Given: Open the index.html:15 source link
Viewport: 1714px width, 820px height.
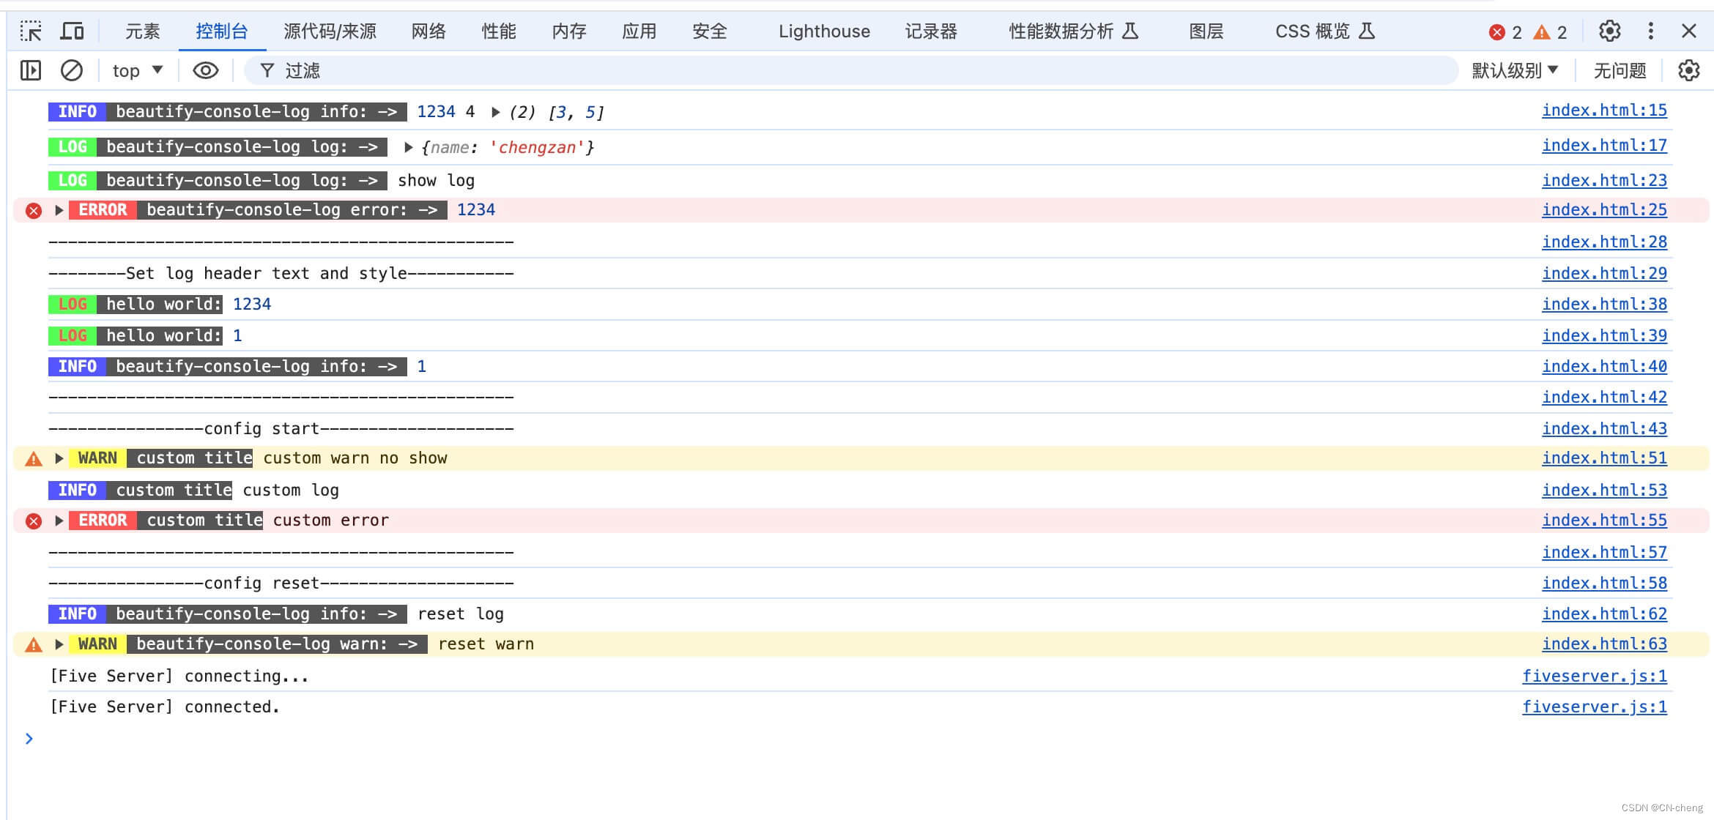Looking at the screenshot, I should (1604, 111).
